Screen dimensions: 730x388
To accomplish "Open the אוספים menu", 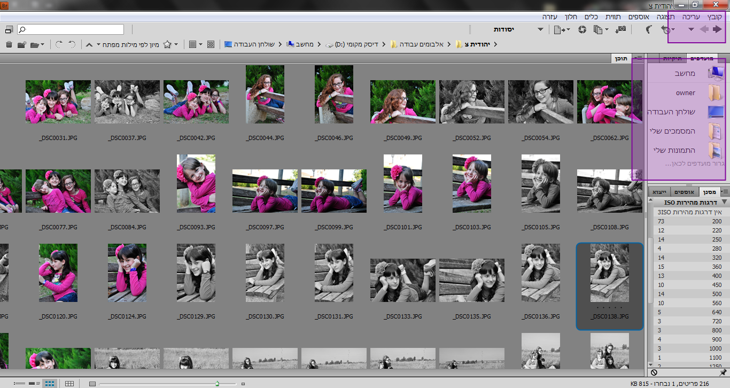I will pos(639,17).
